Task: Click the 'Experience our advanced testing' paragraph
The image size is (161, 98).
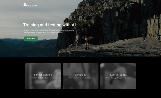Action: 49,31
